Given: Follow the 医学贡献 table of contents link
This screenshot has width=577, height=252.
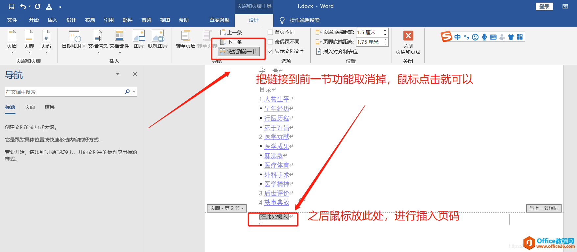Looking at the screenshot, I should point(276,137).
